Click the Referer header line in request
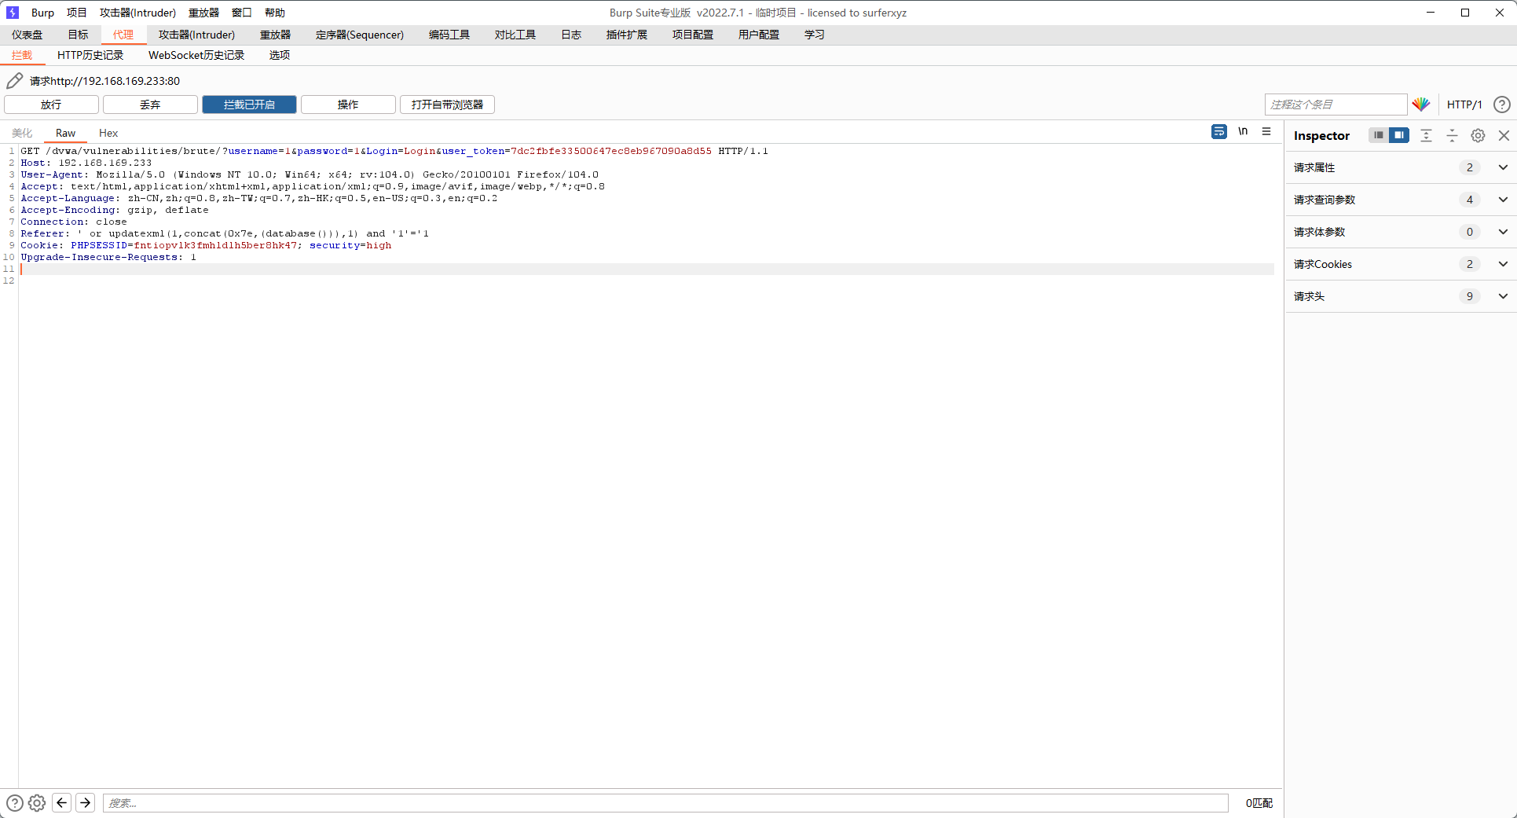Viewport: 1517px width, 818px height. pos(225,233)
